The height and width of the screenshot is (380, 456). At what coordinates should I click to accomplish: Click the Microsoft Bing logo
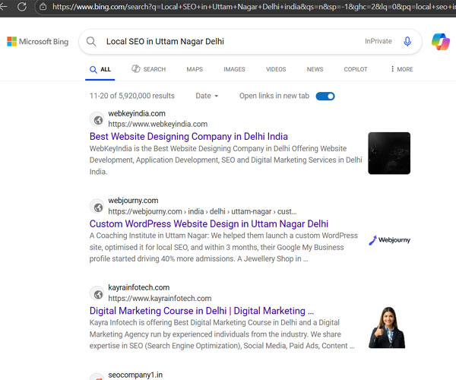[38, 42]
